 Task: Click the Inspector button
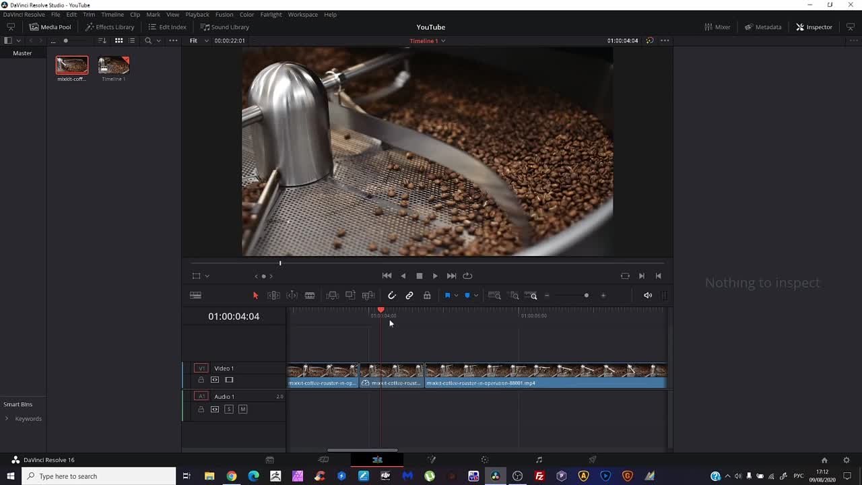[814, 27]
